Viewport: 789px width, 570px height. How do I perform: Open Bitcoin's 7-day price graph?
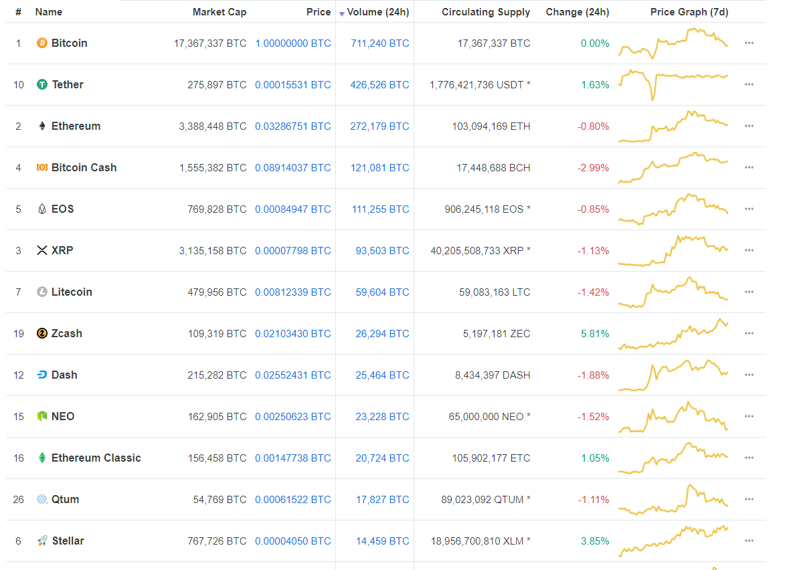click(673, 43)
